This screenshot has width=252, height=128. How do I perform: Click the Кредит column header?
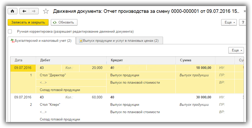(116, 60)
